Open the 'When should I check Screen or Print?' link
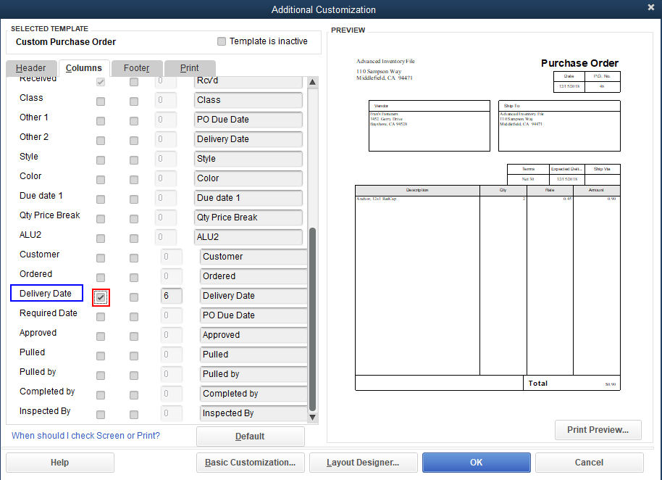 tap(85, 436)
